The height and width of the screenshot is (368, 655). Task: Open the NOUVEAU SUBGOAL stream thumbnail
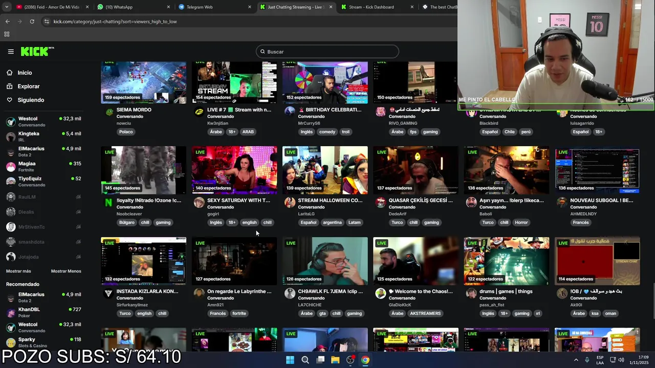point(597,170)
